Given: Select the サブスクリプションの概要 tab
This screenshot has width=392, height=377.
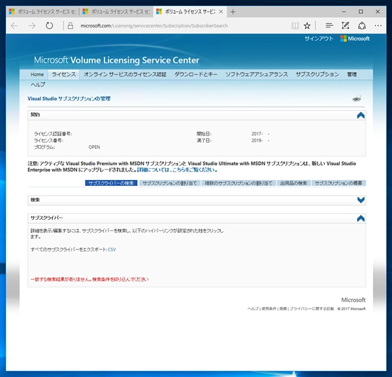Looking at the screenshot, I should (338, 183).
